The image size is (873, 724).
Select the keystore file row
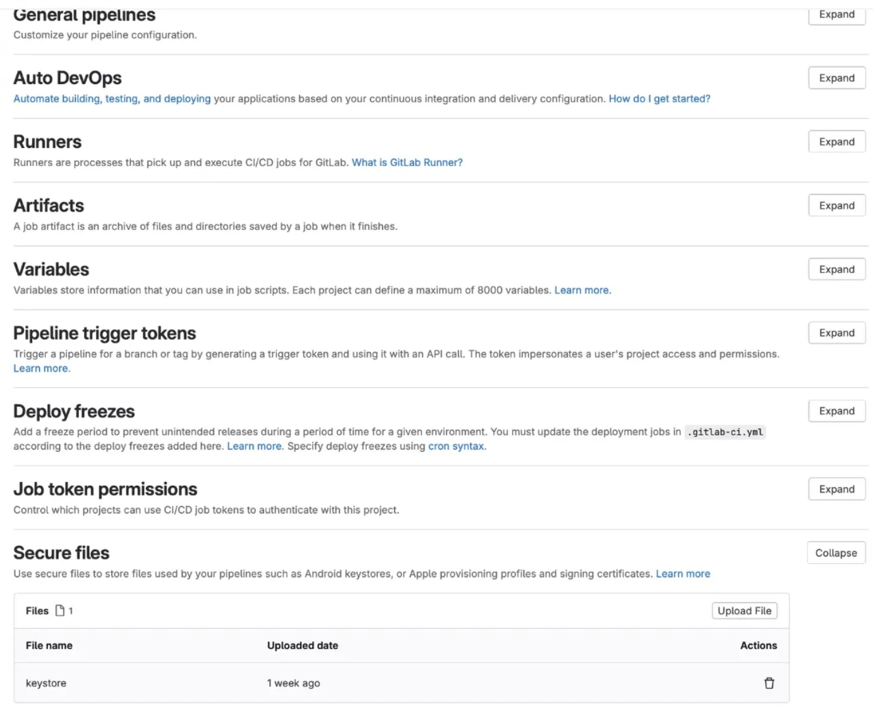[45, 683]
